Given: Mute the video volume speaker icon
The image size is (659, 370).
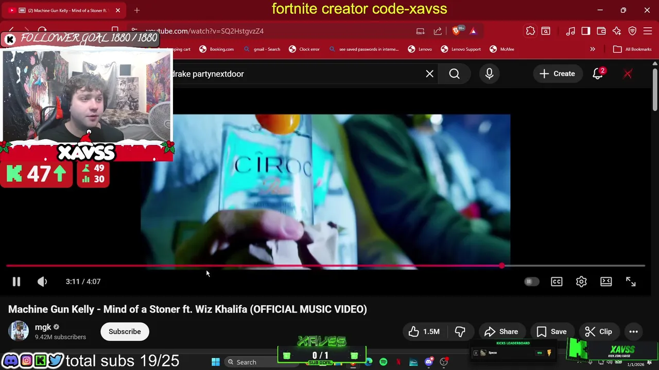Looking at the screenshot, I should [42, 282].
